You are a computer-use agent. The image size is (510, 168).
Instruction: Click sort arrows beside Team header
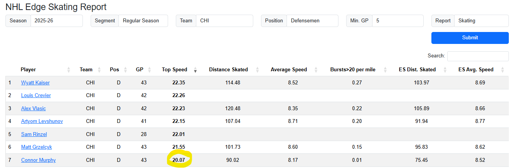point(99,70)
